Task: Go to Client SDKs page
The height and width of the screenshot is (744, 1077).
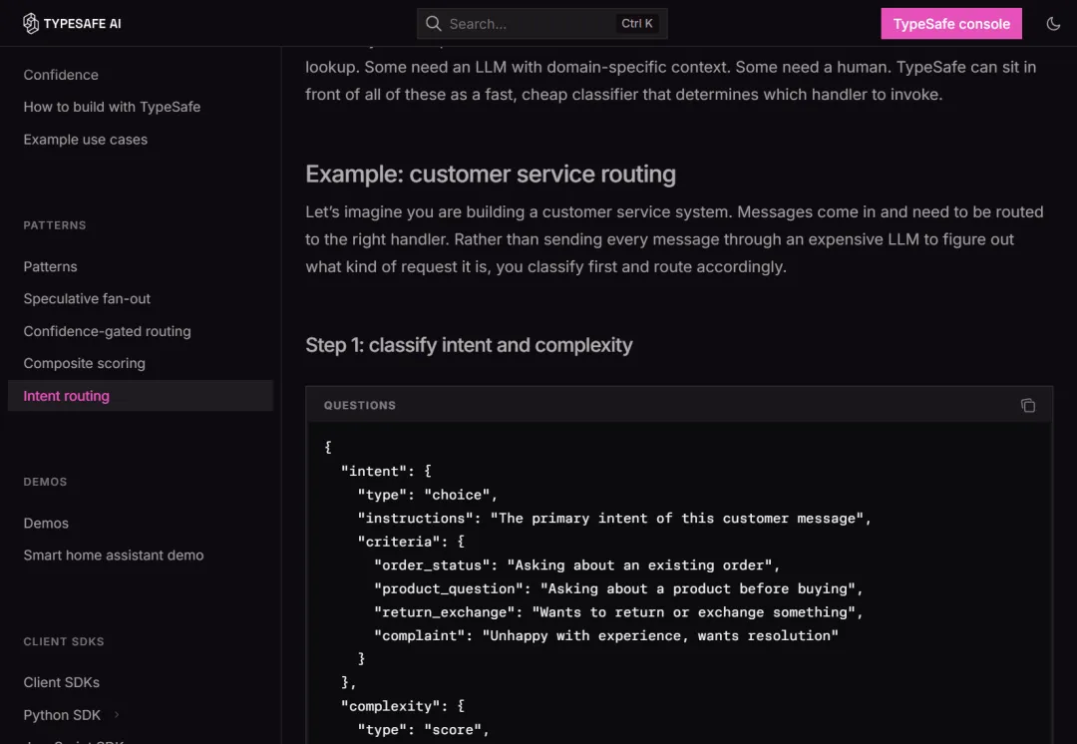Action: pyautogui.click(x=62, y=683)
